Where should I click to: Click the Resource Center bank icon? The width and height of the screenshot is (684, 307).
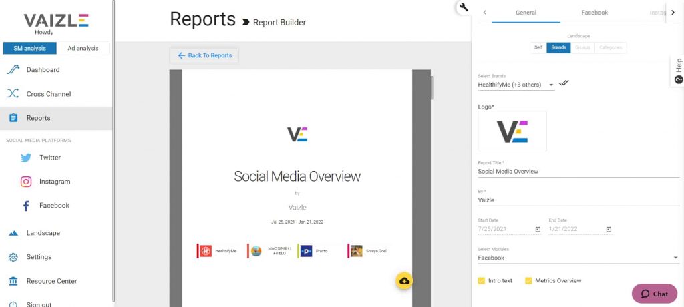13,281
